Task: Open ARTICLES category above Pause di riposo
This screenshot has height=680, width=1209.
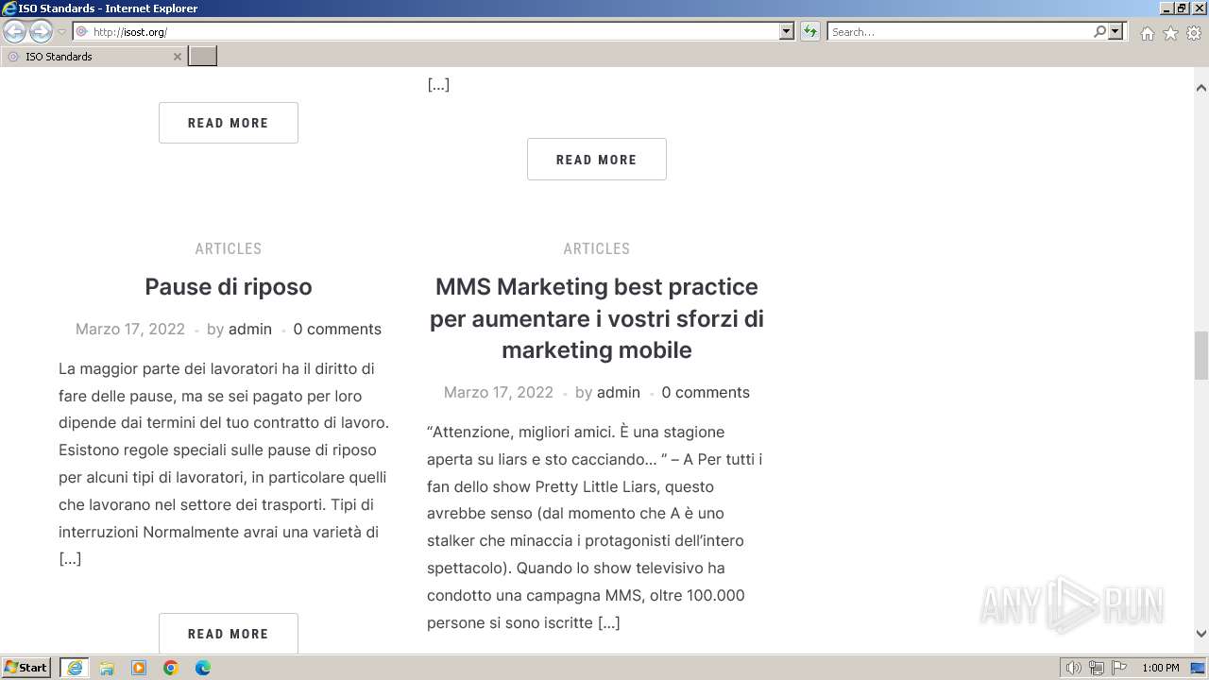Action: [x=229, y=248]
